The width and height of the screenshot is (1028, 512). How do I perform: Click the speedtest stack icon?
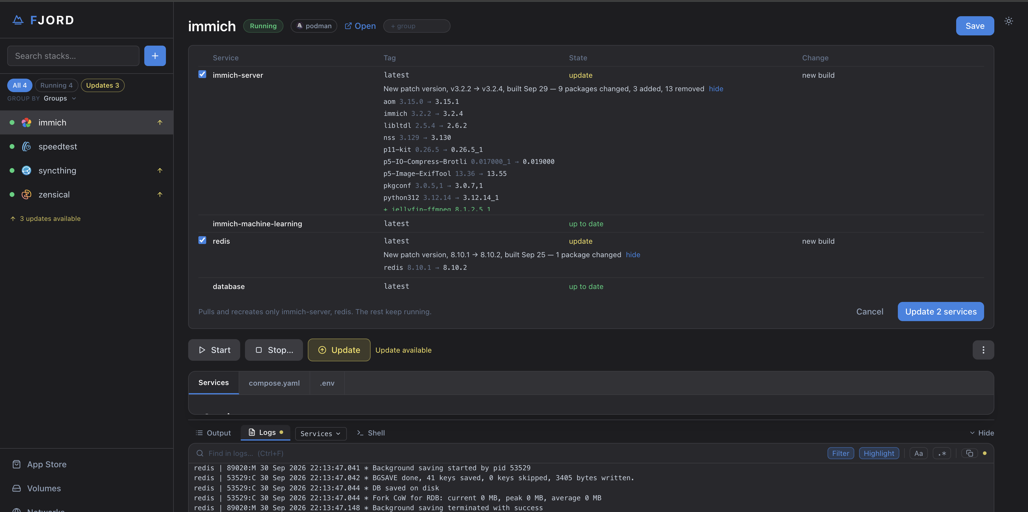(26, 147)
